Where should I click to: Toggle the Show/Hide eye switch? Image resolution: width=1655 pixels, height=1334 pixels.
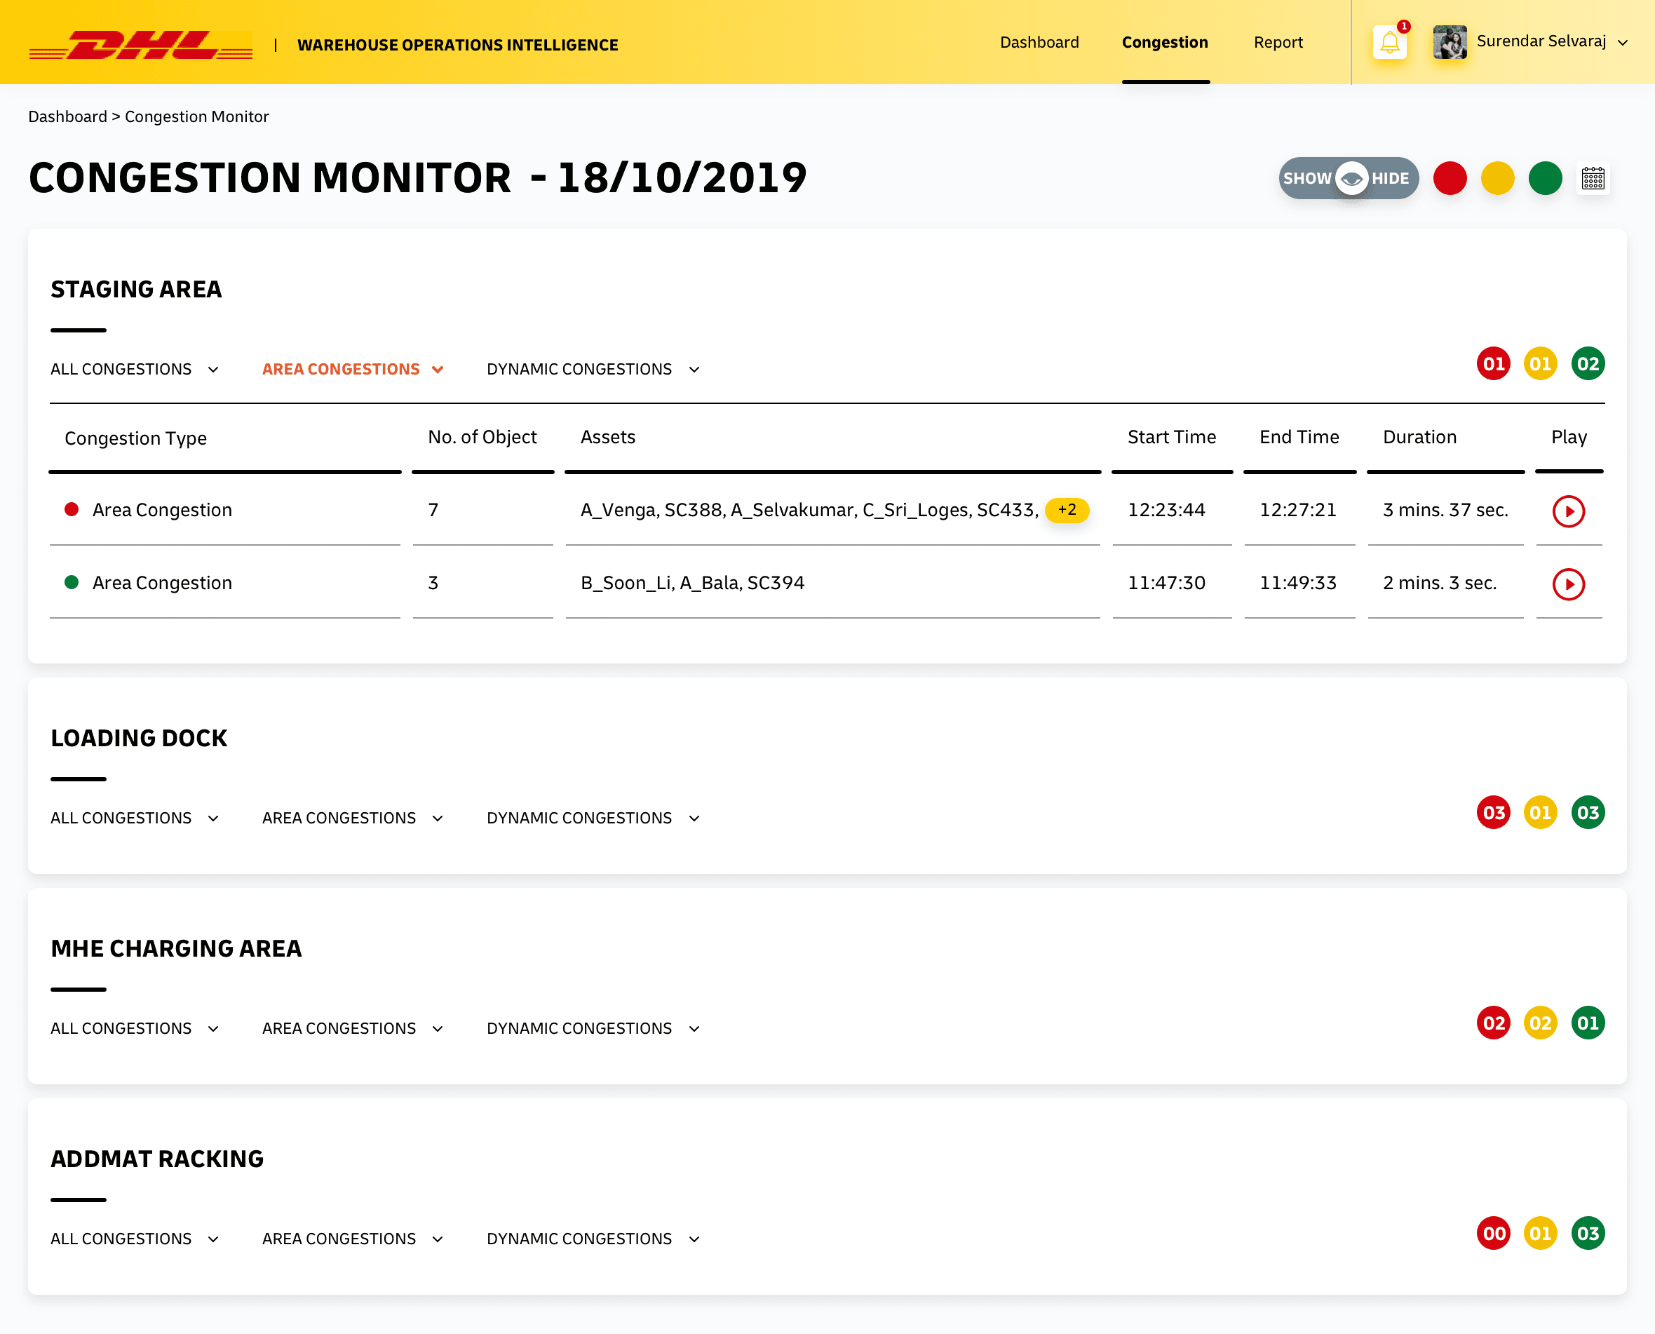pyautogui.click(x=1349, y=178)
